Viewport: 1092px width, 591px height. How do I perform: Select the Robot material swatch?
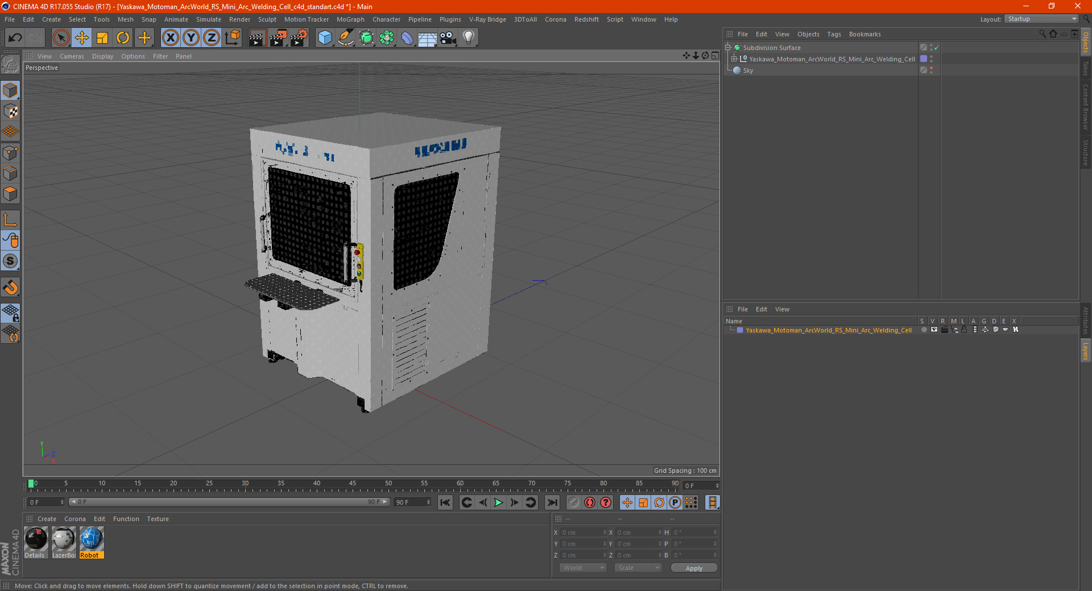pyautogui.click(x=92, y=543)
